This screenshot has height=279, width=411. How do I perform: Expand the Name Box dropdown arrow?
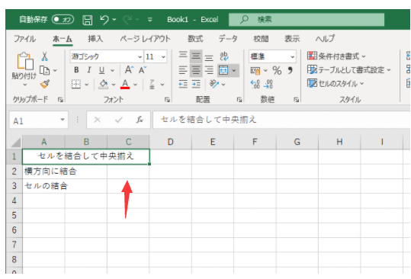(63, 120)
